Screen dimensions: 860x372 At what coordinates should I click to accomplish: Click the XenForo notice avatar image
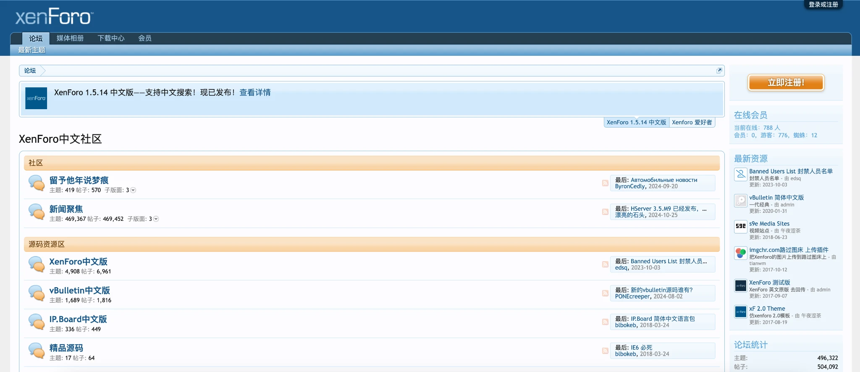(x=36, y=98)
